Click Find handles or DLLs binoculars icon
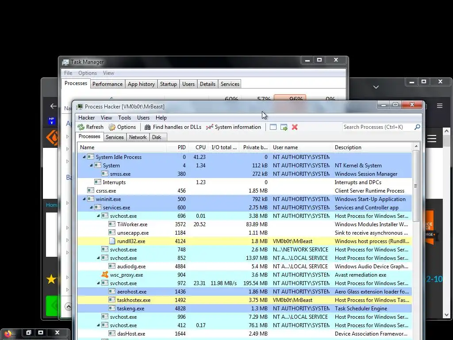 coord(148,127)
